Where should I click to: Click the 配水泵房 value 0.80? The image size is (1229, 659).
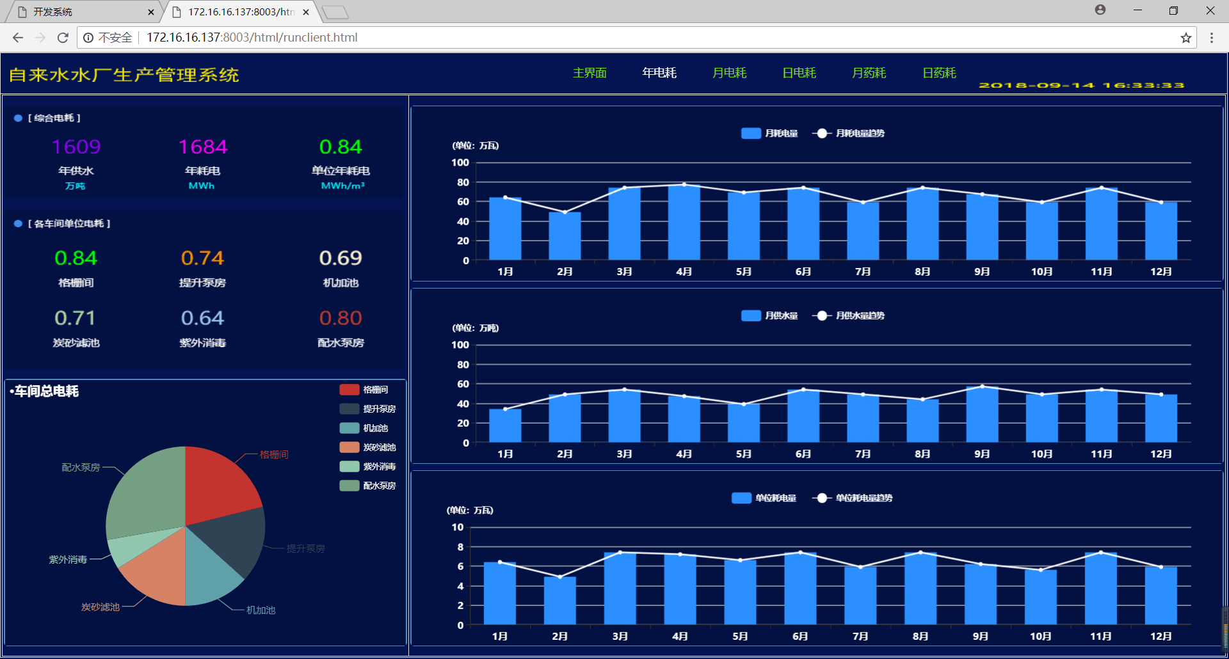(x=341, y=318)
